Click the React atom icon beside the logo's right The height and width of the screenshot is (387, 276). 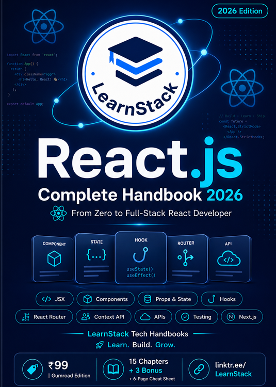(242, 87)
